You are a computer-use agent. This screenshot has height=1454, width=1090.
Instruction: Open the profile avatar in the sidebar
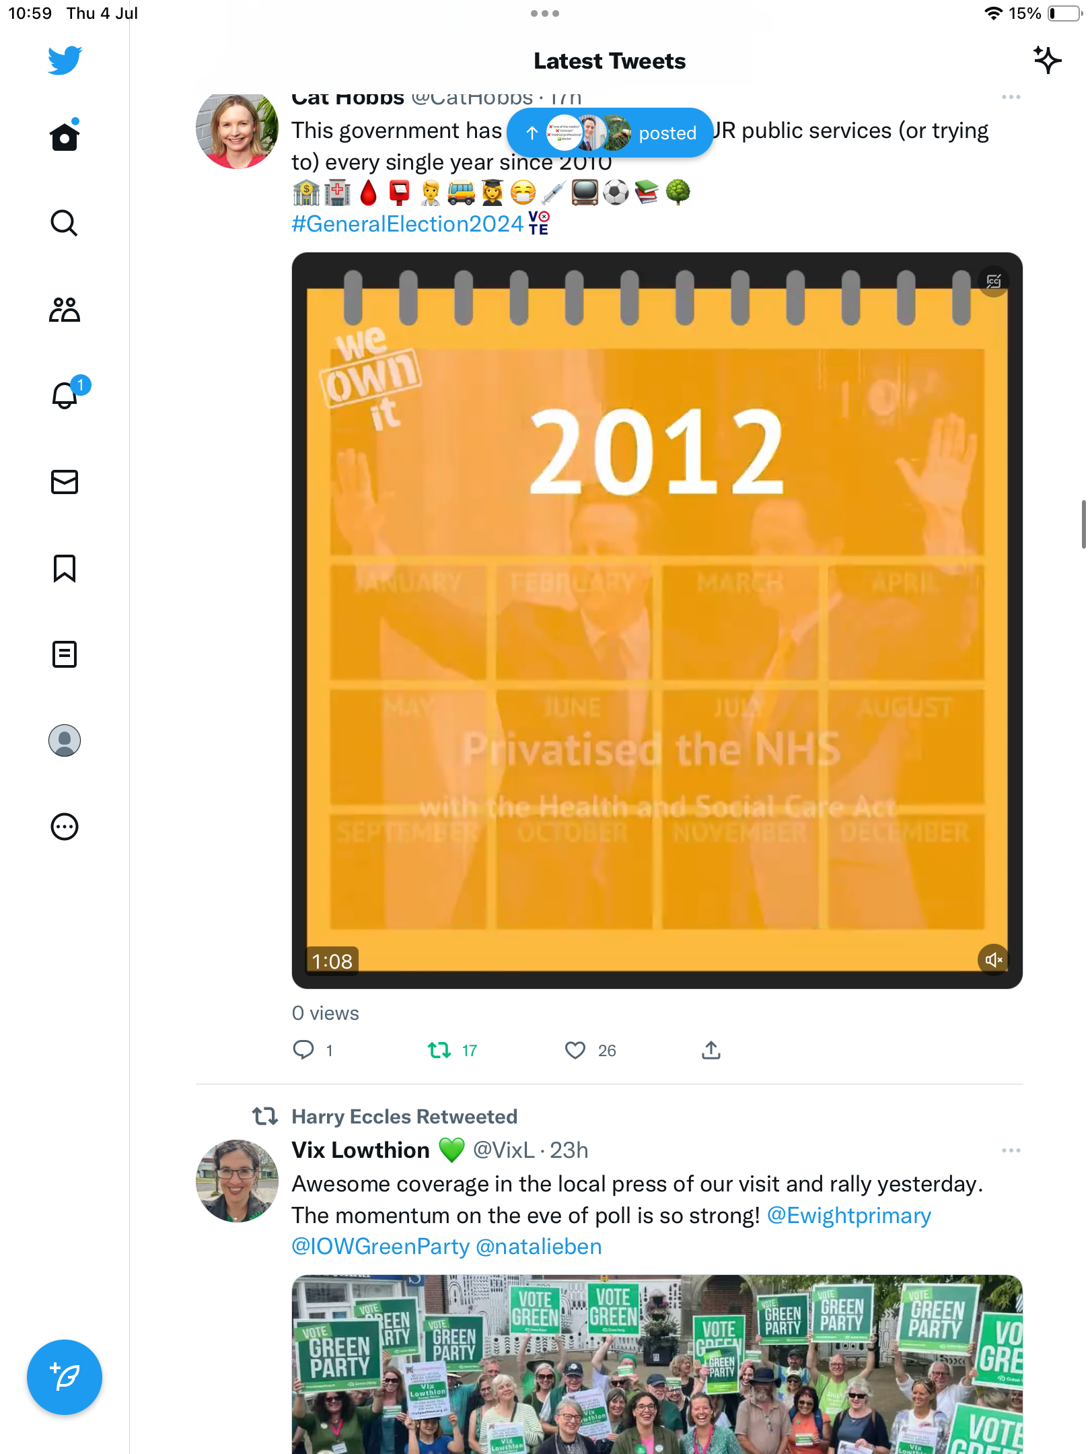65,740
